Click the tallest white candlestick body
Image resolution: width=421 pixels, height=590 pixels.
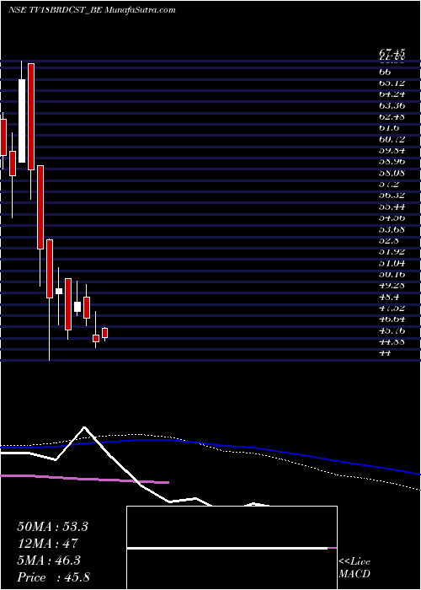pos(22,121)
